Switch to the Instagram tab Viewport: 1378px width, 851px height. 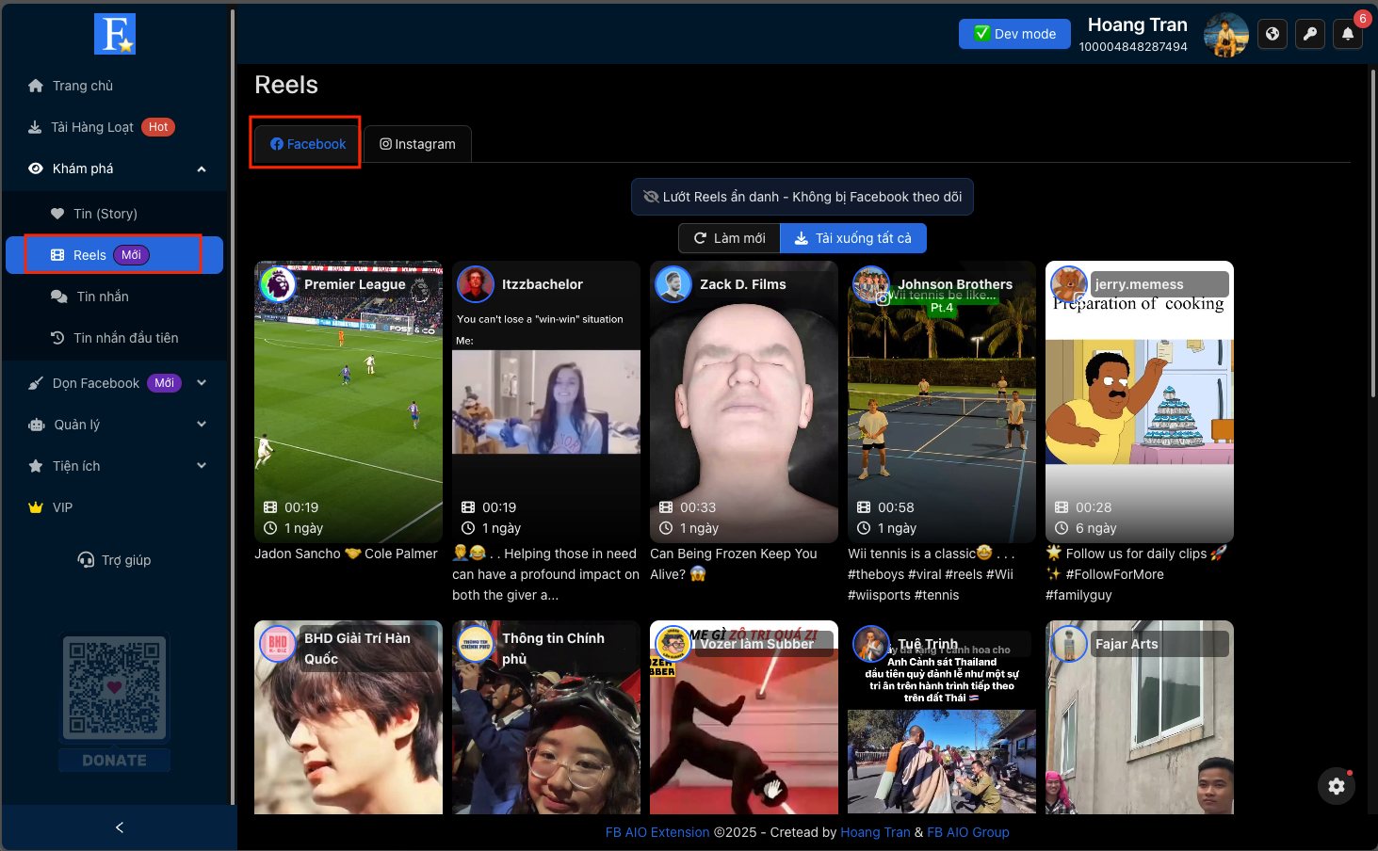click(x=417, y=144)
